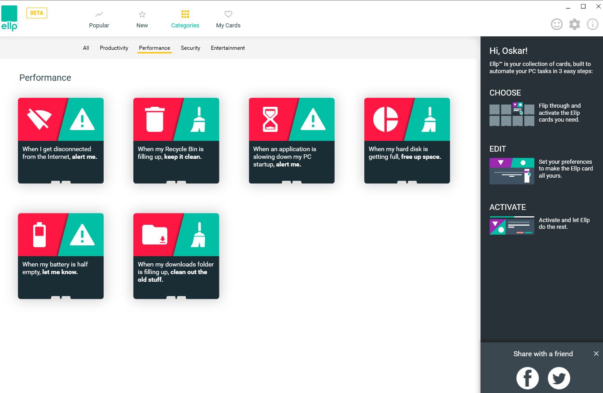Click the hourglass startup icon
603x393 pixels.
pos(270,119)
